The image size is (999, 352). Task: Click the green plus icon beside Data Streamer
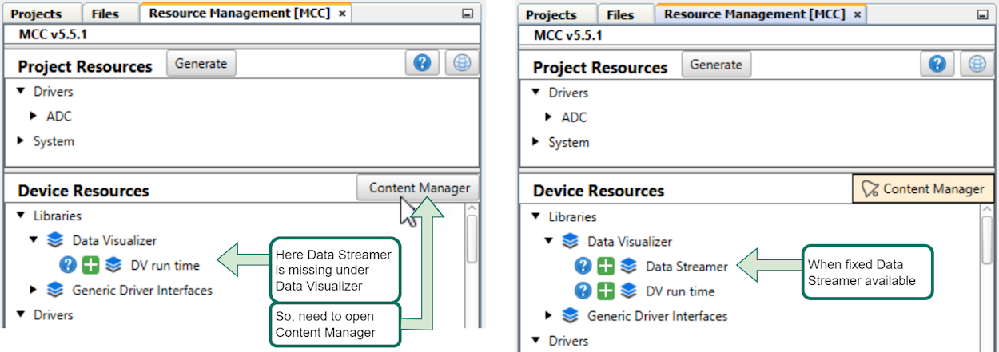pos(607,267)
